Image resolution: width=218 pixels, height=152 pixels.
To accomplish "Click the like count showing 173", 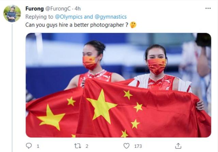I will point(138,146).
